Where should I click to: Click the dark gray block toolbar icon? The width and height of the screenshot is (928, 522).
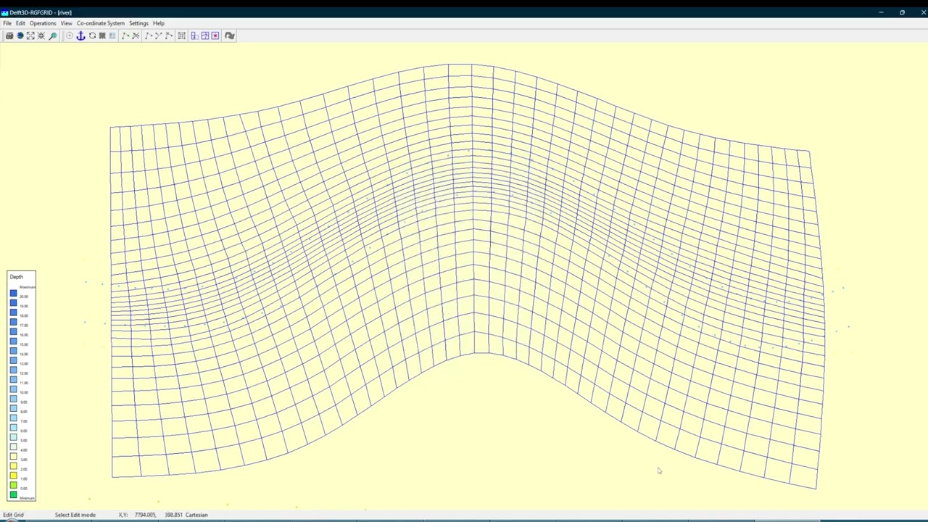pyautogui.click(x=102, y=36)
